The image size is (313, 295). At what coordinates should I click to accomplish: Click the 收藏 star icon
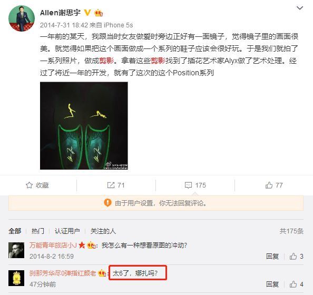click(x=29, y=185)
